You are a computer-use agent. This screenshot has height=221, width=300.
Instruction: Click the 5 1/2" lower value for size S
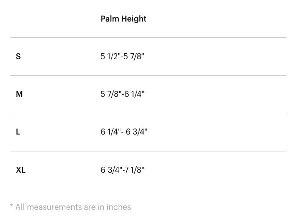(110, 56)
